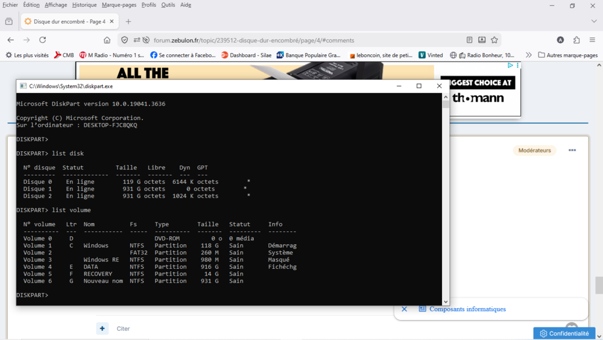Open Banque Populaire bookmark
Screen dimensions: 603x340
(x=309, y=55)
